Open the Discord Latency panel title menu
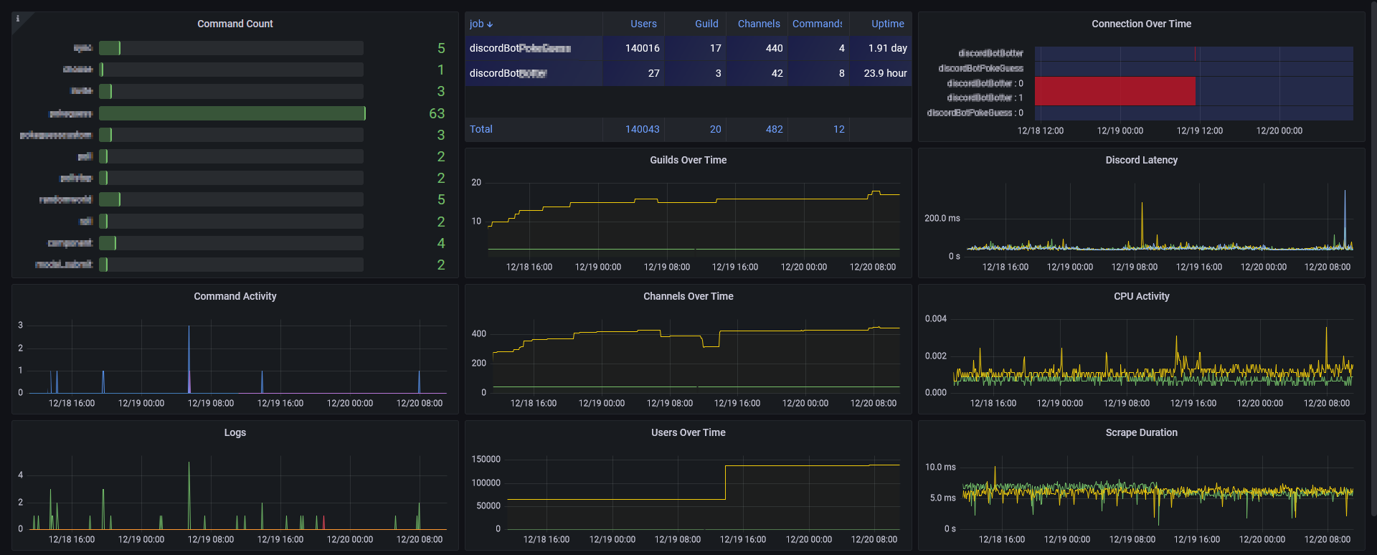Image resolution: width=1377 pixels, height=555 pixels. click(1141, 160)
